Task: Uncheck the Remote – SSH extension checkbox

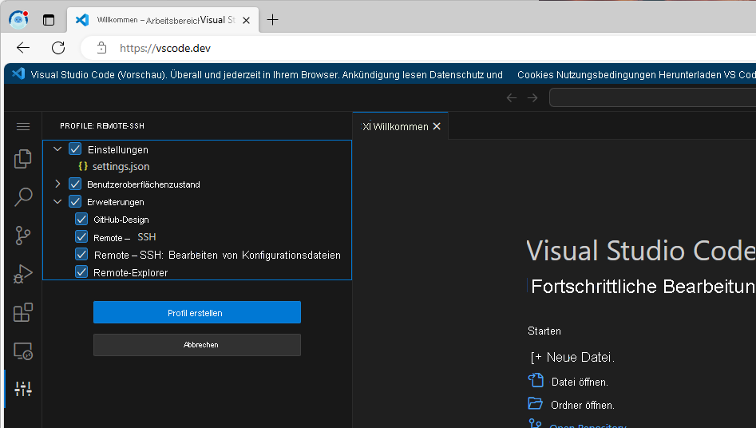Action: [81, 236]
